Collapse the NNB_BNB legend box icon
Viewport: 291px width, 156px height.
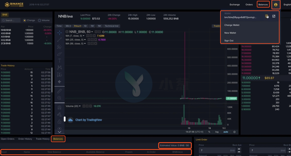(67, 32)
